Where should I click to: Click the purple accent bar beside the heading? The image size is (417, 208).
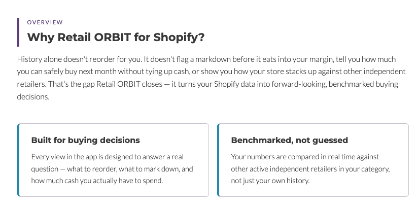pos(18,32)
